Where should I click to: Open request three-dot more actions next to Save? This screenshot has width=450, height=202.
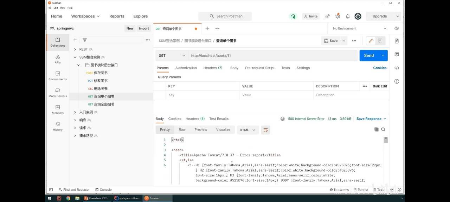[x=354, y=41]
